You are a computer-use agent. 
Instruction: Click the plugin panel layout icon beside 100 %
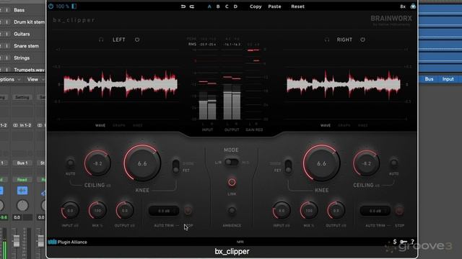[x=74, y=6]
